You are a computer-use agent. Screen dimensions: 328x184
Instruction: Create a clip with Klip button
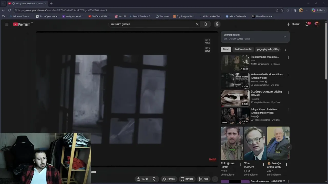(203, 179)
